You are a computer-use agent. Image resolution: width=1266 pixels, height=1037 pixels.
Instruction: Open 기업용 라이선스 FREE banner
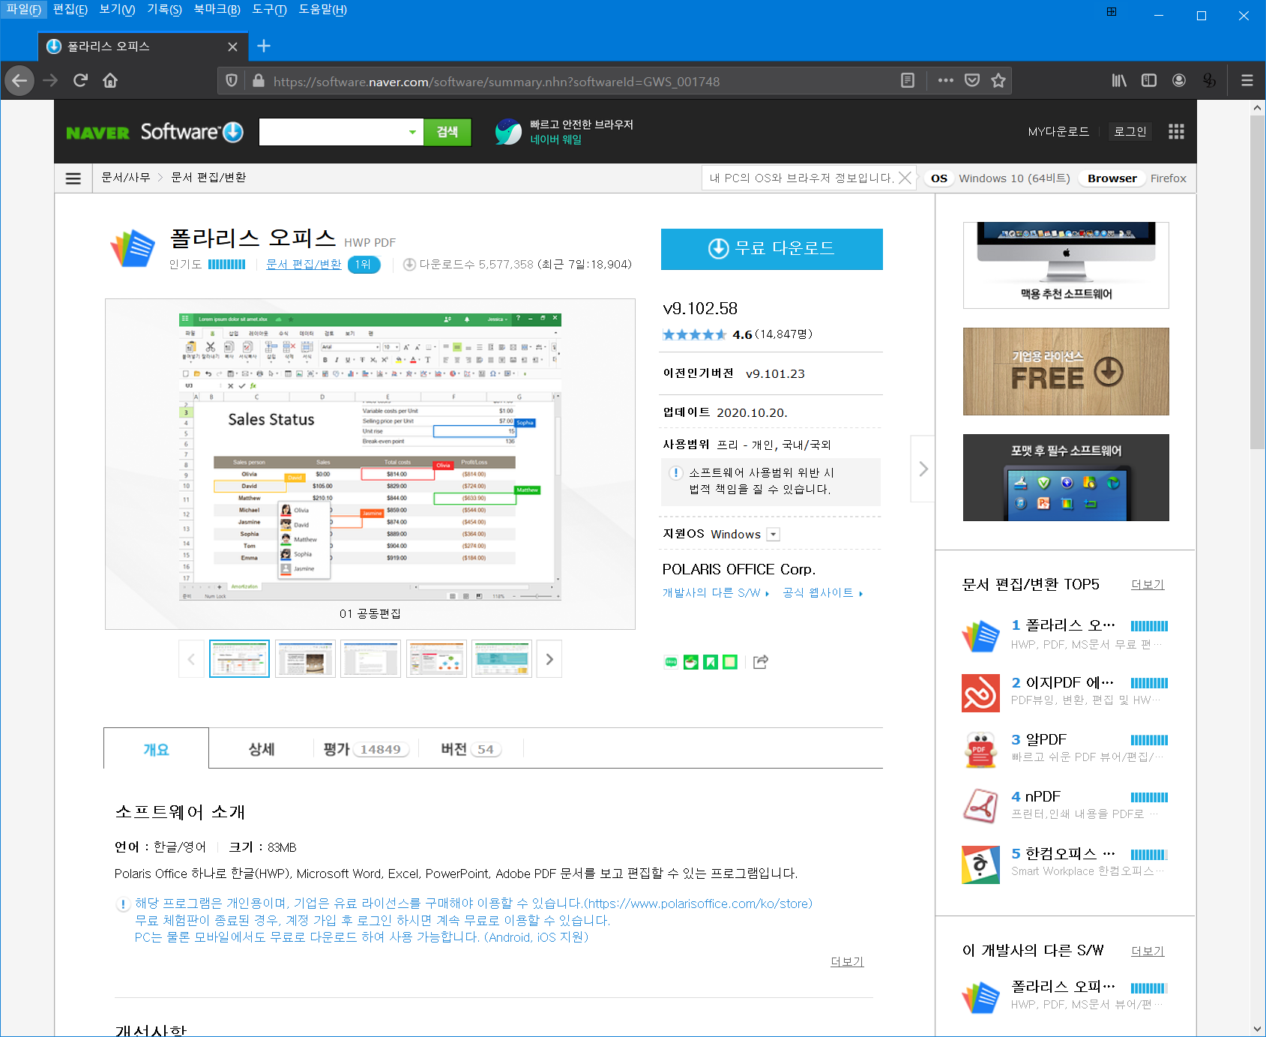point(1066,371)
